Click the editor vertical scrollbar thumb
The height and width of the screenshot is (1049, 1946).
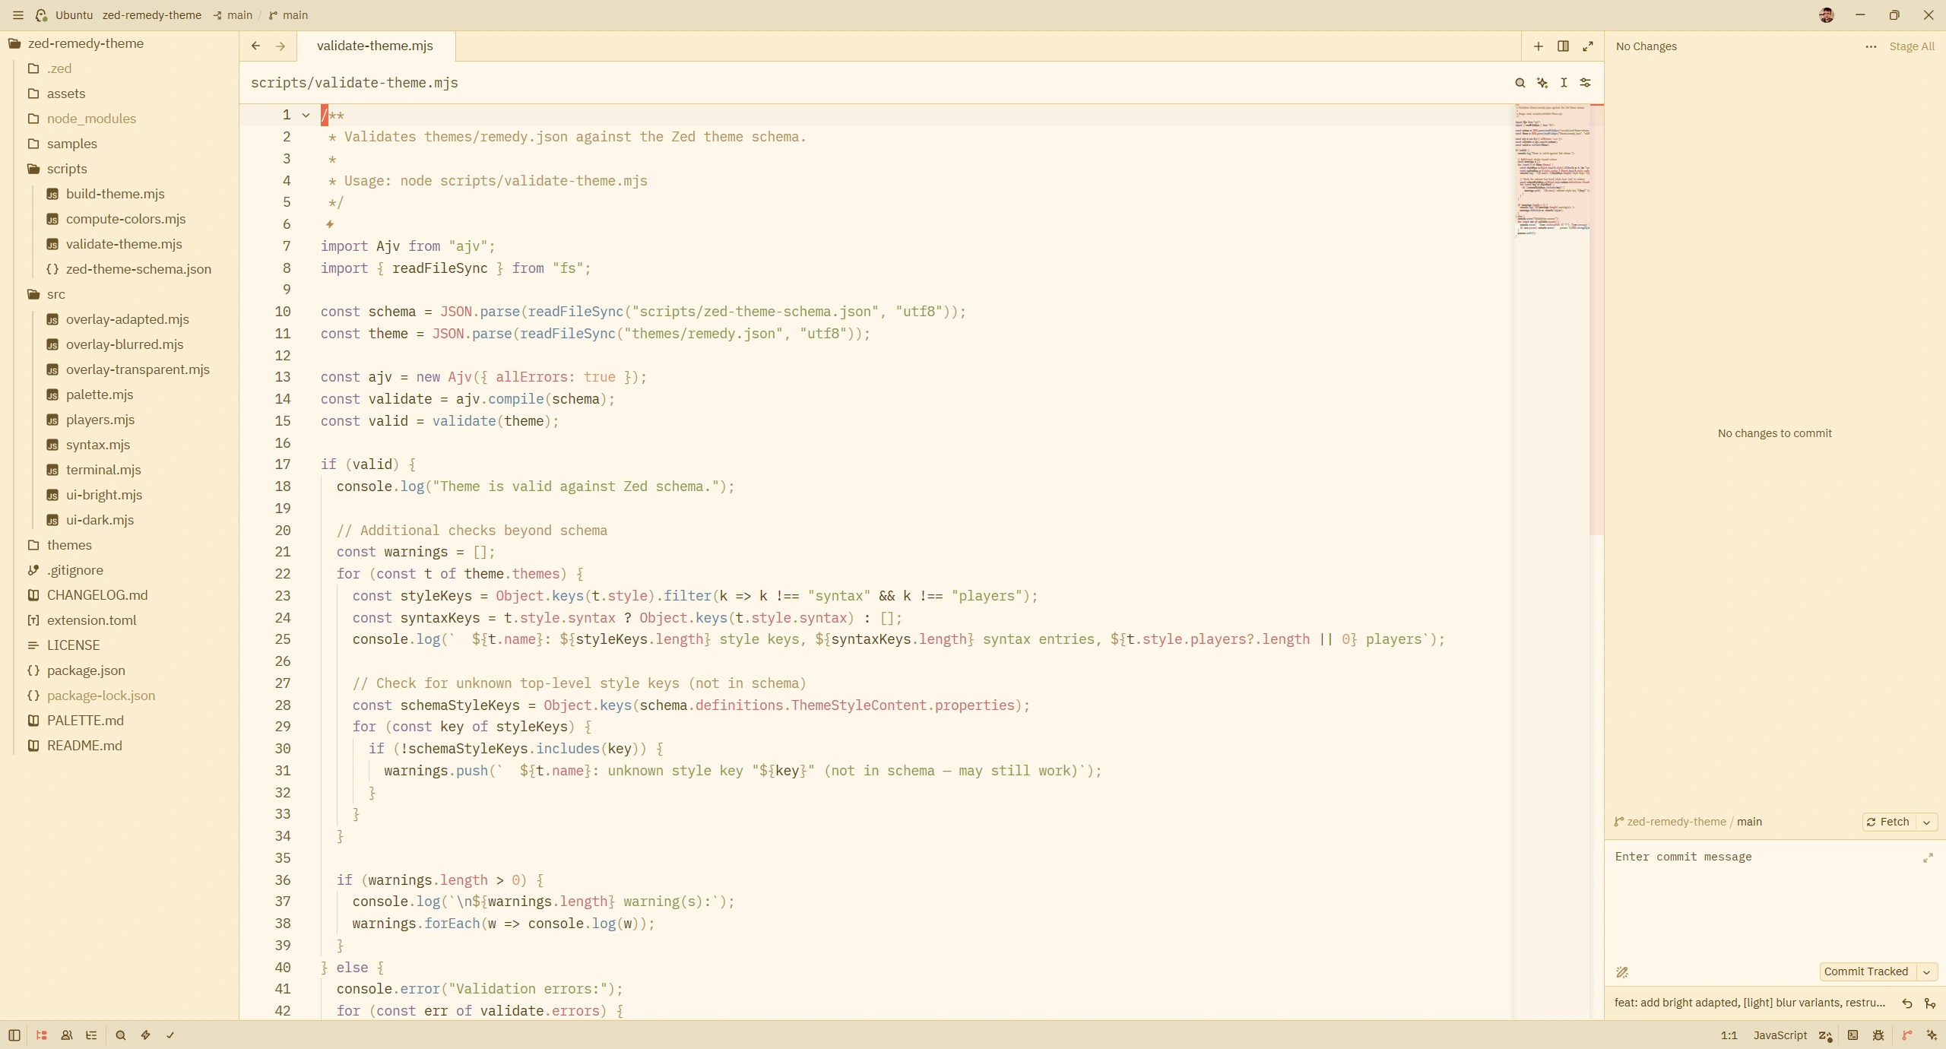[x=1596, y=319]
